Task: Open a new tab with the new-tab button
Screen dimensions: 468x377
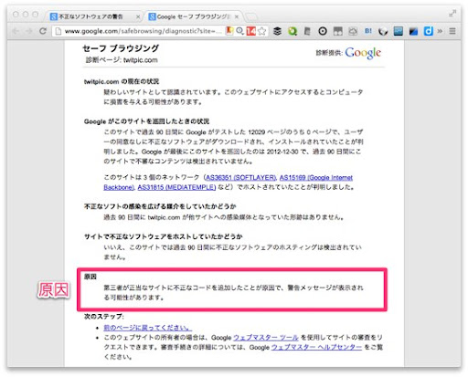Action: click(251, 16)
